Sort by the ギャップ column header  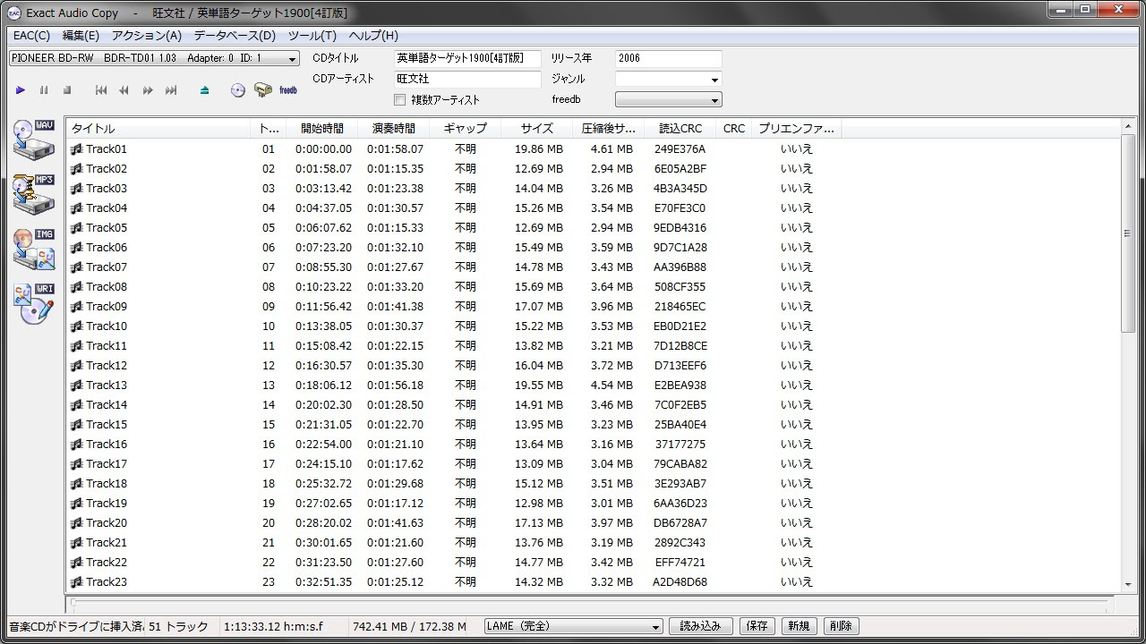(466, 129)
